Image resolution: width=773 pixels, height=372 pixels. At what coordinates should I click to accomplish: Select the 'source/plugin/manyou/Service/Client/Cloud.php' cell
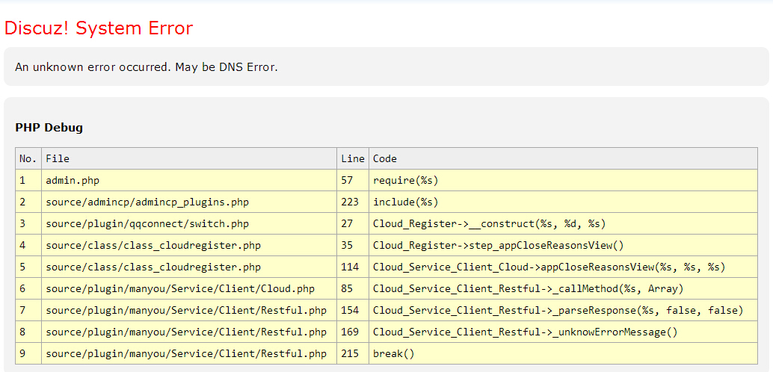click(x=189, y=289)
